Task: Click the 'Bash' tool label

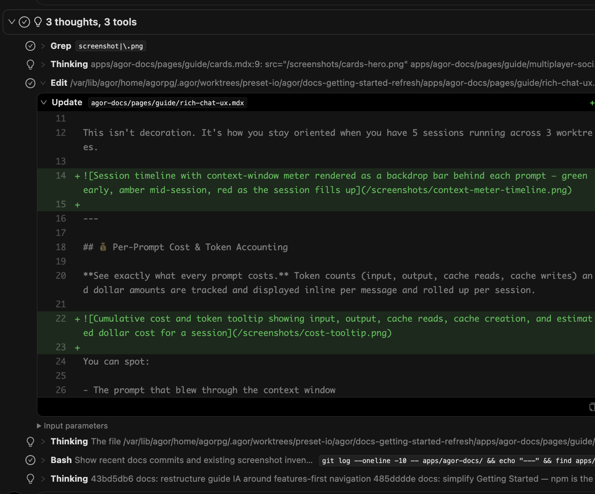Action: click(x=61, y=460)
